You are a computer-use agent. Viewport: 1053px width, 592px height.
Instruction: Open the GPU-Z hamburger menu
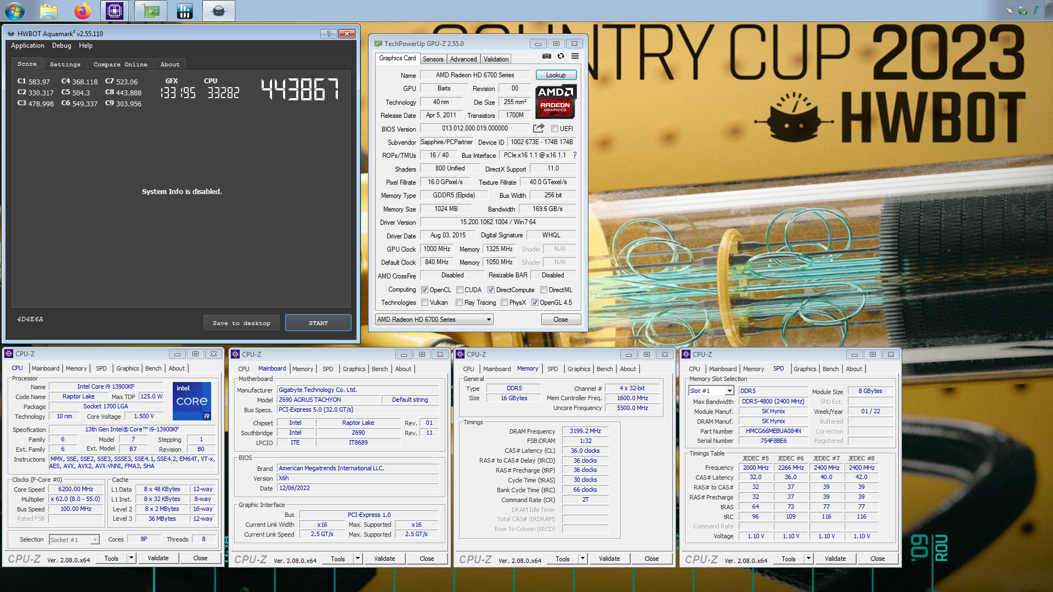pyautogui.click(x=575, y=56)
